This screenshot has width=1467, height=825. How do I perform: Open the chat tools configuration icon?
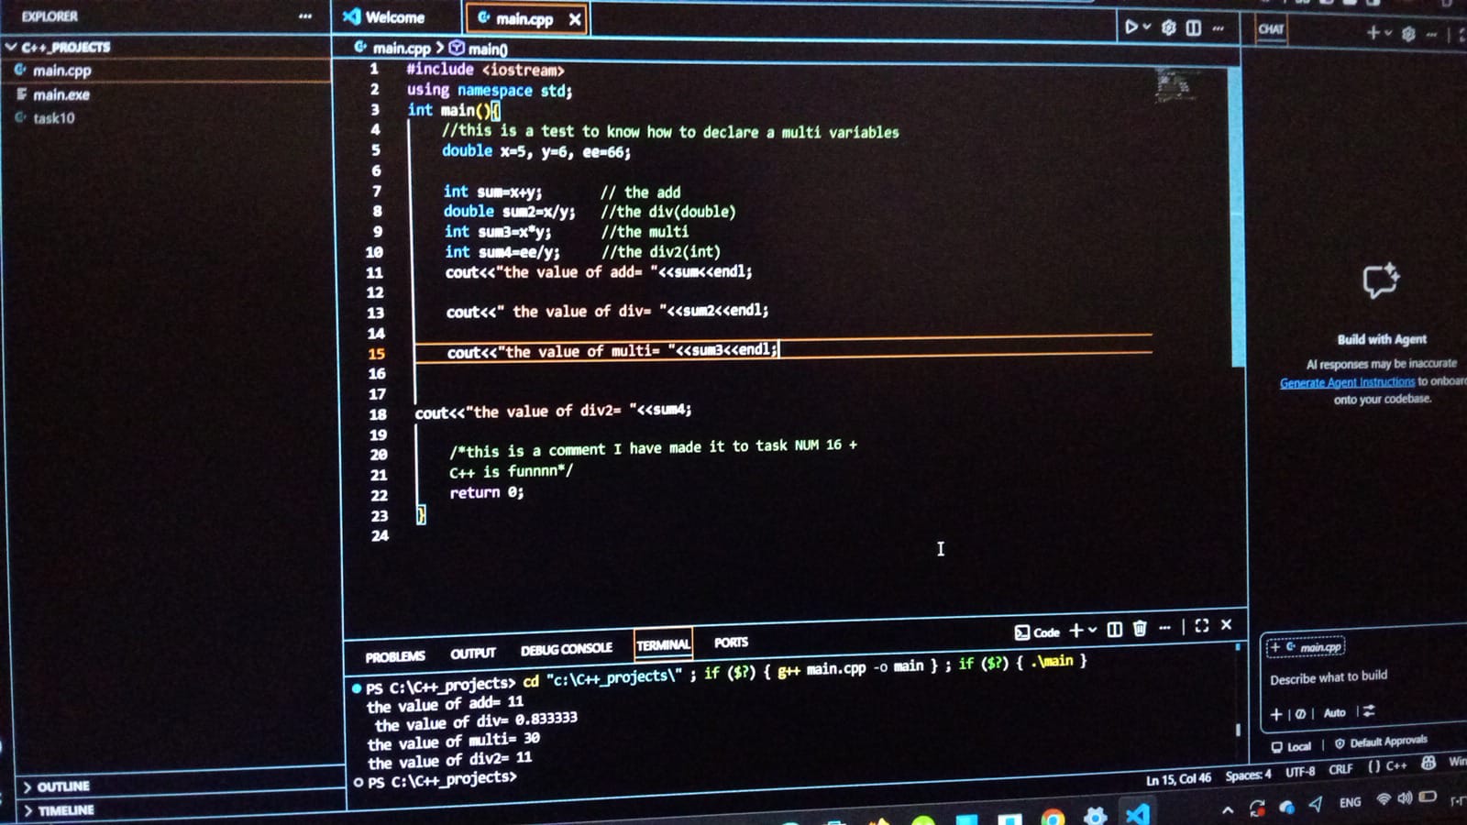pos(1369,710)
